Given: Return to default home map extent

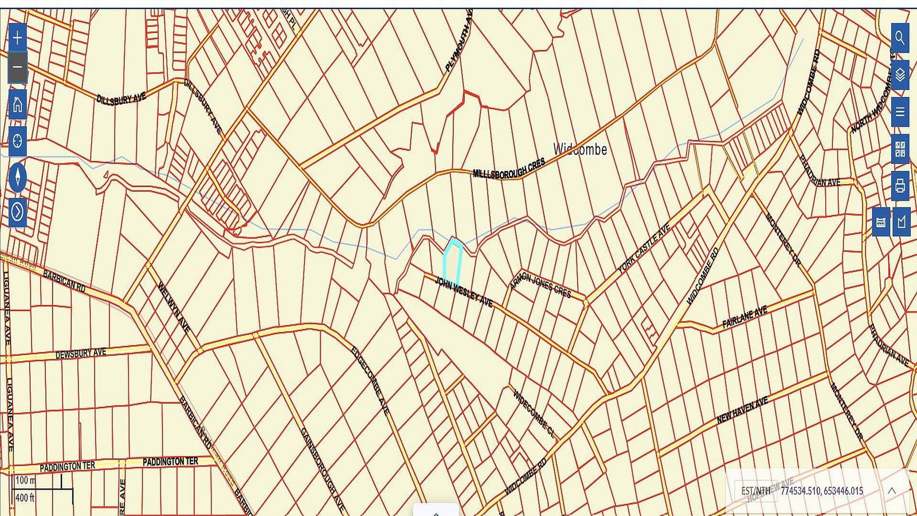Looking at the screenshot, I should click(17, 105).
